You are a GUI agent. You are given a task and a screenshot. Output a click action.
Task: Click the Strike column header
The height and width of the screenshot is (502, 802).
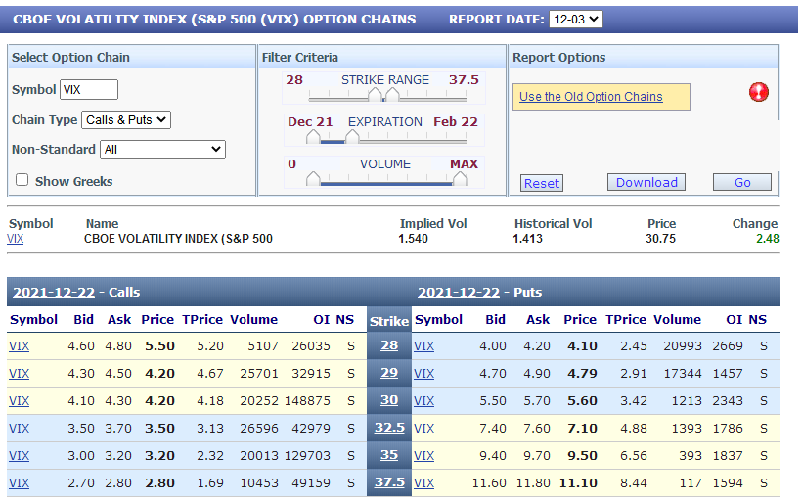[x=389, y=321]
